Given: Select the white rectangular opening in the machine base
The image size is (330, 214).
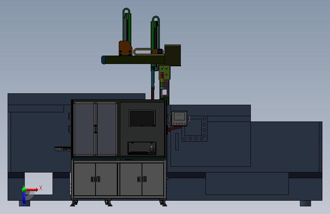Looking at the screenshot, I should (x=38, y=184).
